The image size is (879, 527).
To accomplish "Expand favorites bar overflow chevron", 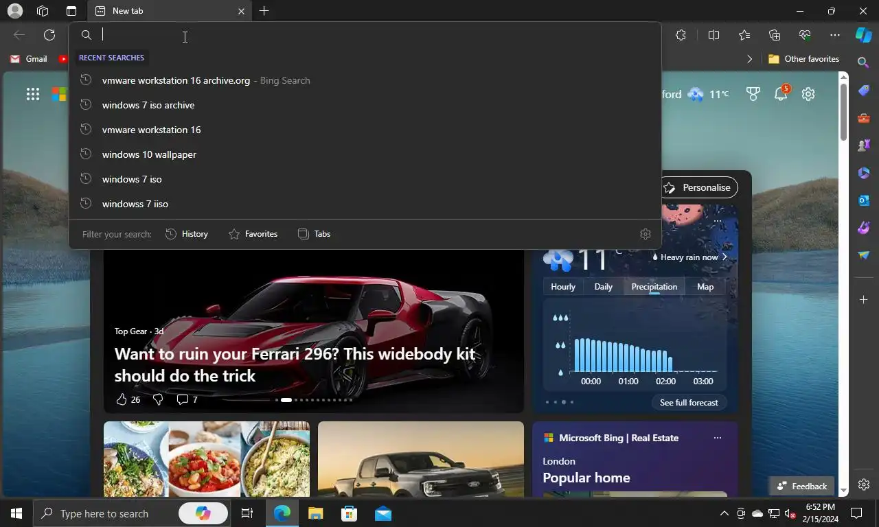I will (749, 59).
